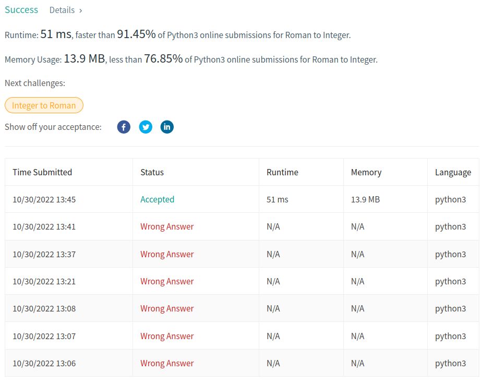The width and height of the screenshot is (482, 384).
Task: Open Wrong Answer from 13:37 submission
Action: [x=167, y=254]
